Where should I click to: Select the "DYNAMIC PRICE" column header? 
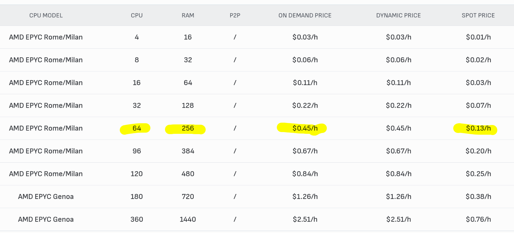click(398, 16)
